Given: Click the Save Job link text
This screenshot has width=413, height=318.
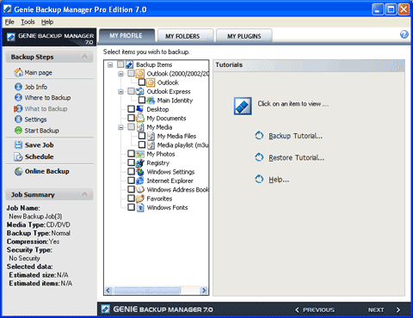Looking at the screenshot, I should point(40,145).
